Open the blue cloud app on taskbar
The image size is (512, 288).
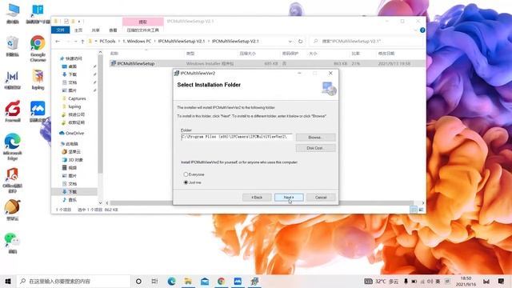click(x=238, y=281)
